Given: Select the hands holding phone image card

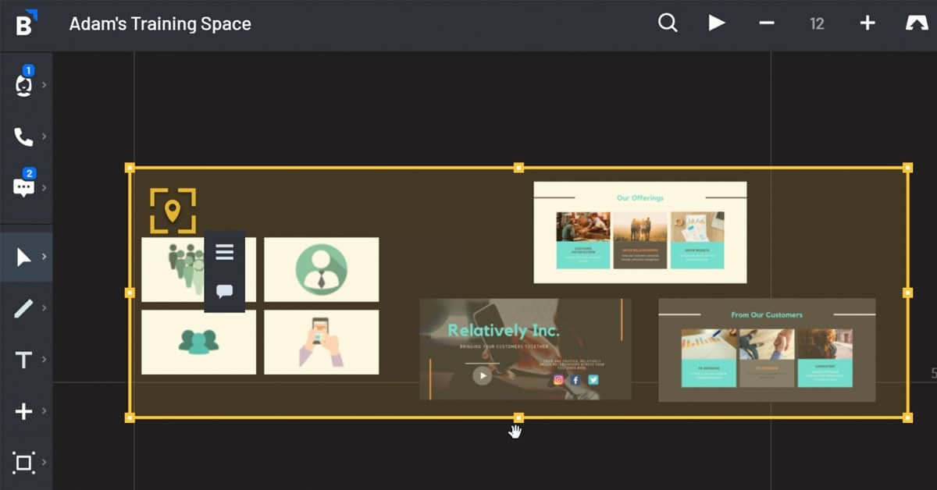Looking at the screenshot, I should [321, 343].
